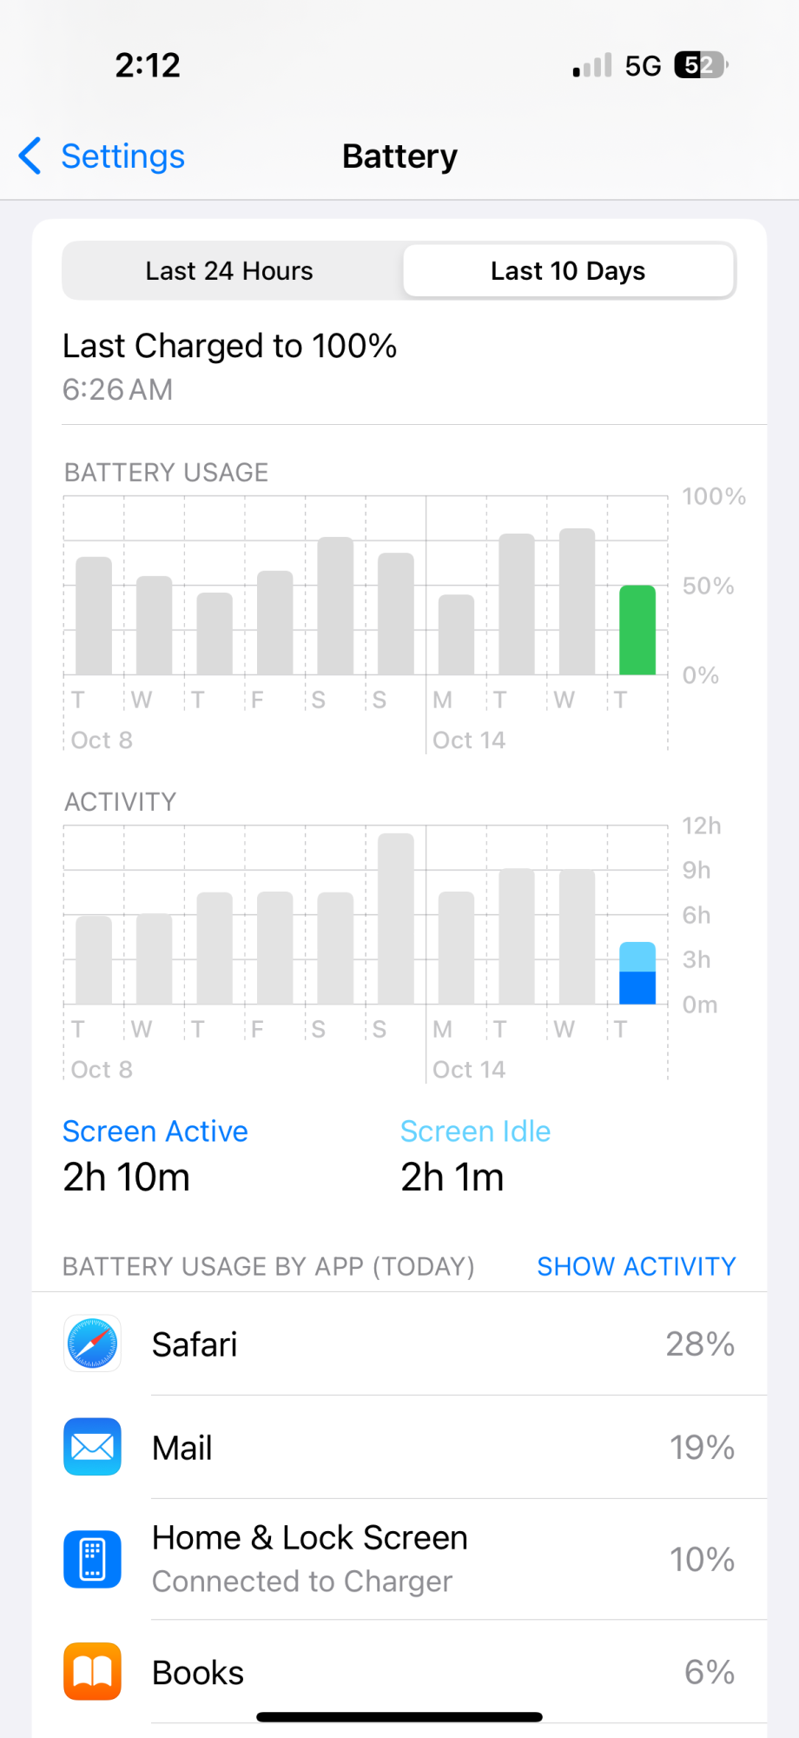Switch to Last 24 Hours view
799x1738 pixels.
pyautogui.click(x=229, y=271)
